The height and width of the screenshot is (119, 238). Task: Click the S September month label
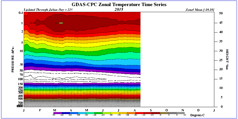[x=151, y=110]
